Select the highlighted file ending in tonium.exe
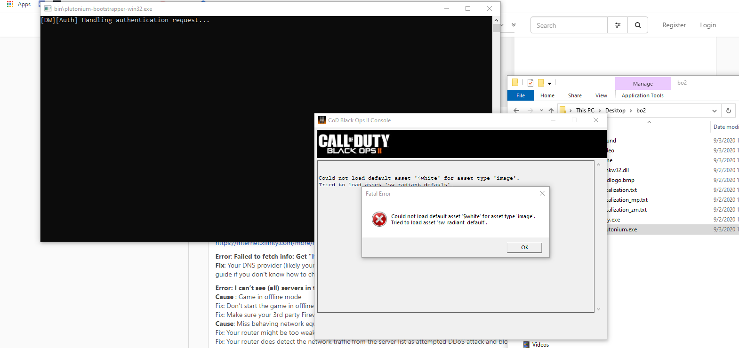 pyautogui.click(x=622, y=229)
